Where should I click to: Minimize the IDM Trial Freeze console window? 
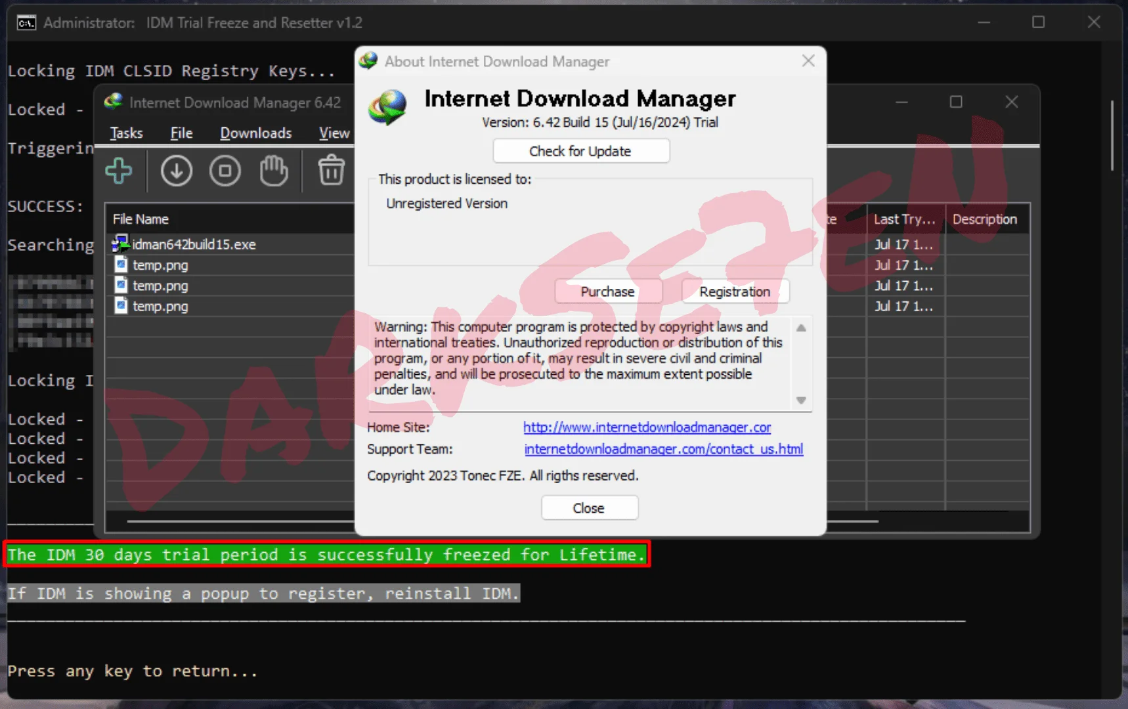pos(984,22)
